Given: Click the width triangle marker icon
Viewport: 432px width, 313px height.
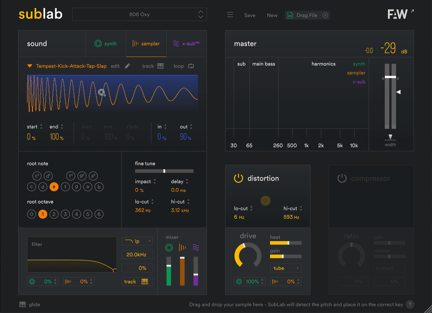Looking at the screenshot, I should (390, 137).
